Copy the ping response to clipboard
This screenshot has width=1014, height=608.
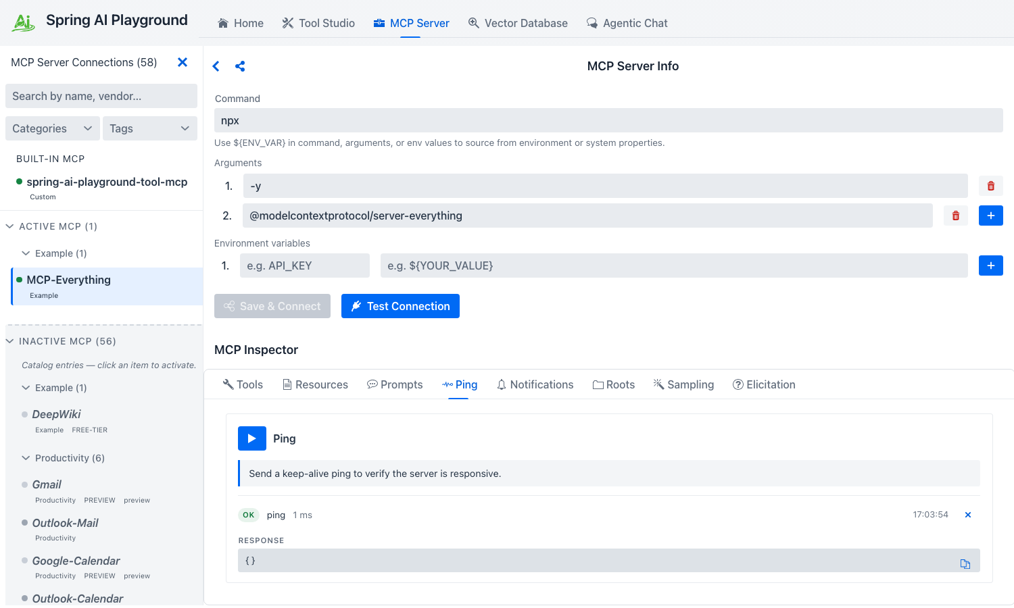click(x=965, y=564)
